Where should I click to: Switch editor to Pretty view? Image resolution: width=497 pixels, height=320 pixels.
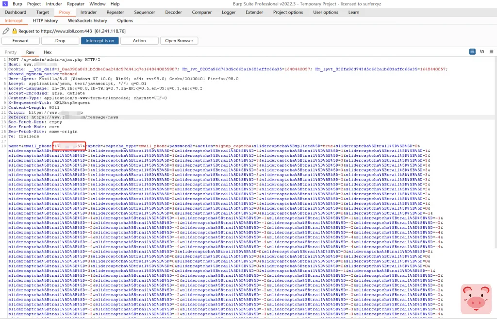(x=11, y=52)
